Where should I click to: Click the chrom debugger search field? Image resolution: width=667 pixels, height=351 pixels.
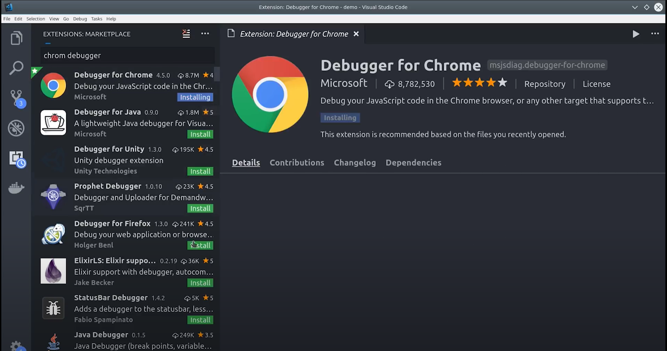127,55
